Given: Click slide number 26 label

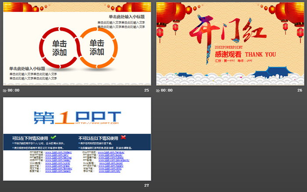Looking at the screenshot, I should 300,90.
